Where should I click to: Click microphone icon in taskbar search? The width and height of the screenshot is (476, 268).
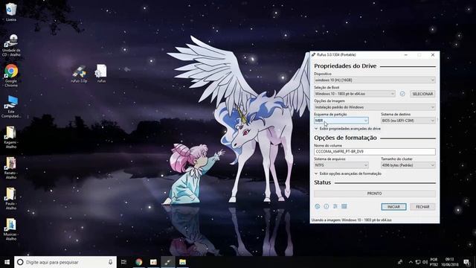tap(110, 262)
